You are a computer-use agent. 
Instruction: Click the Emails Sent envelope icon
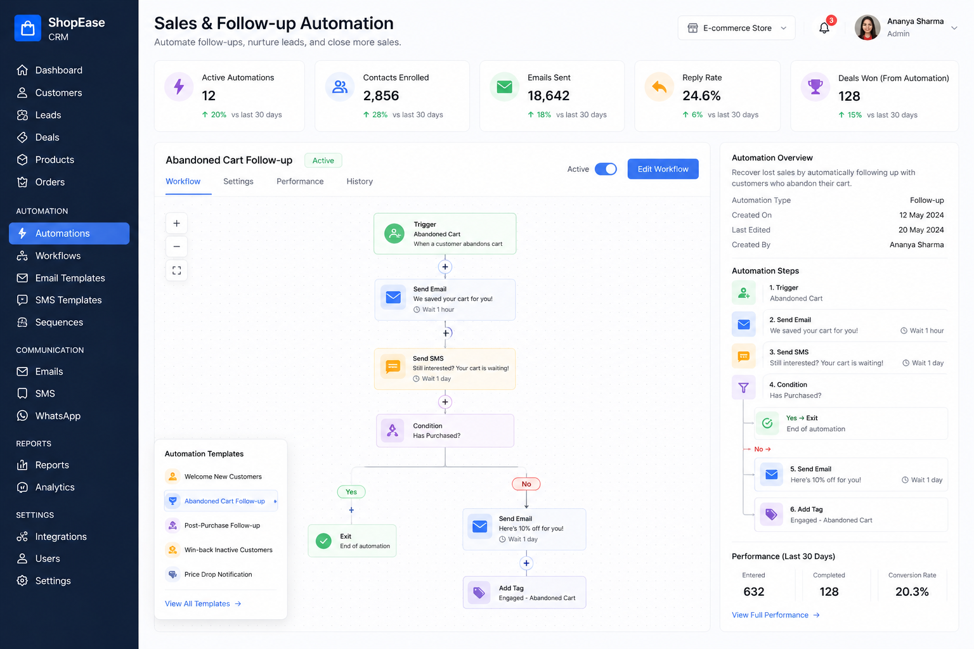coord(505,86)
